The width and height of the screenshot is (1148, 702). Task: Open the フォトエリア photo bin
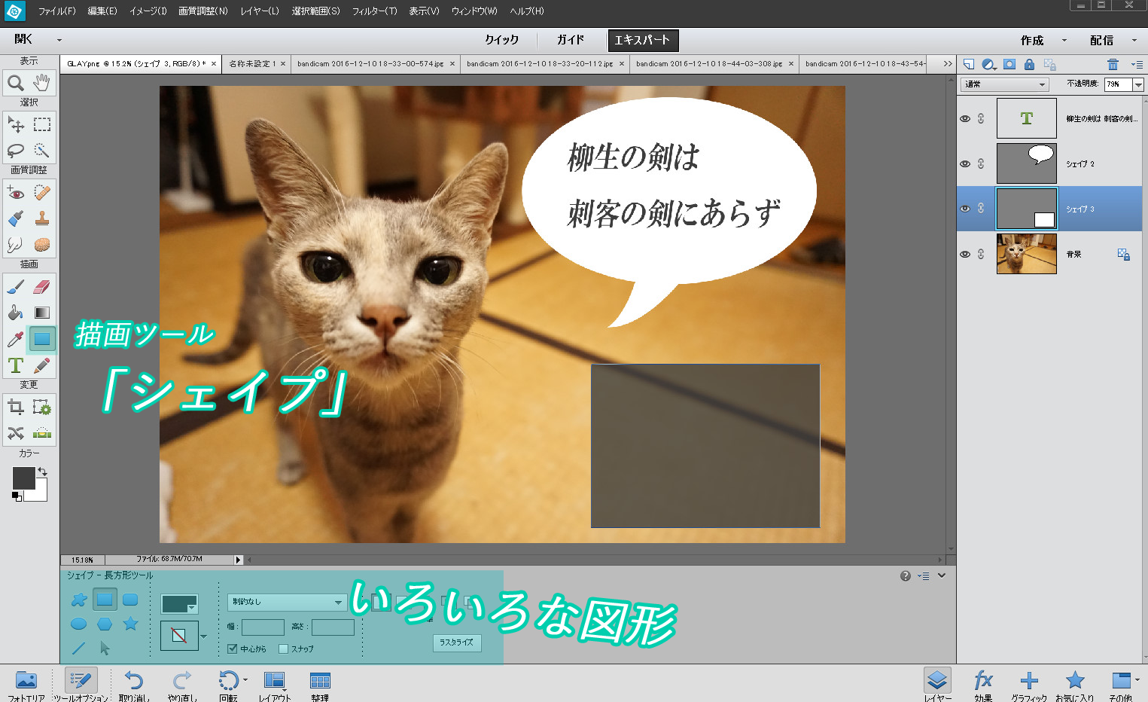click(26, 685)
